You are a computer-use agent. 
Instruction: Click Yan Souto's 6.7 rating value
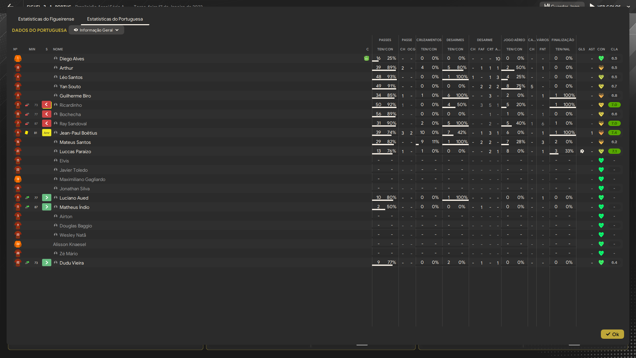point(614,86)
